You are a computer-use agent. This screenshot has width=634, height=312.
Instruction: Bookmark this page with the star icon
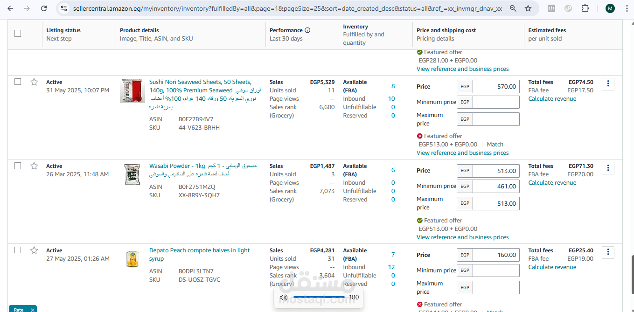tap(528, 8)
